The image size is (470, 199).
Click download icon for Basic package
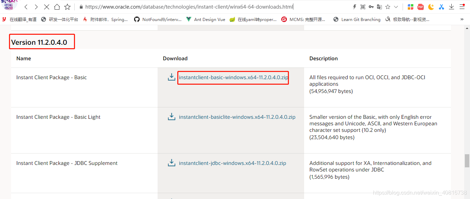pos(171,77)
